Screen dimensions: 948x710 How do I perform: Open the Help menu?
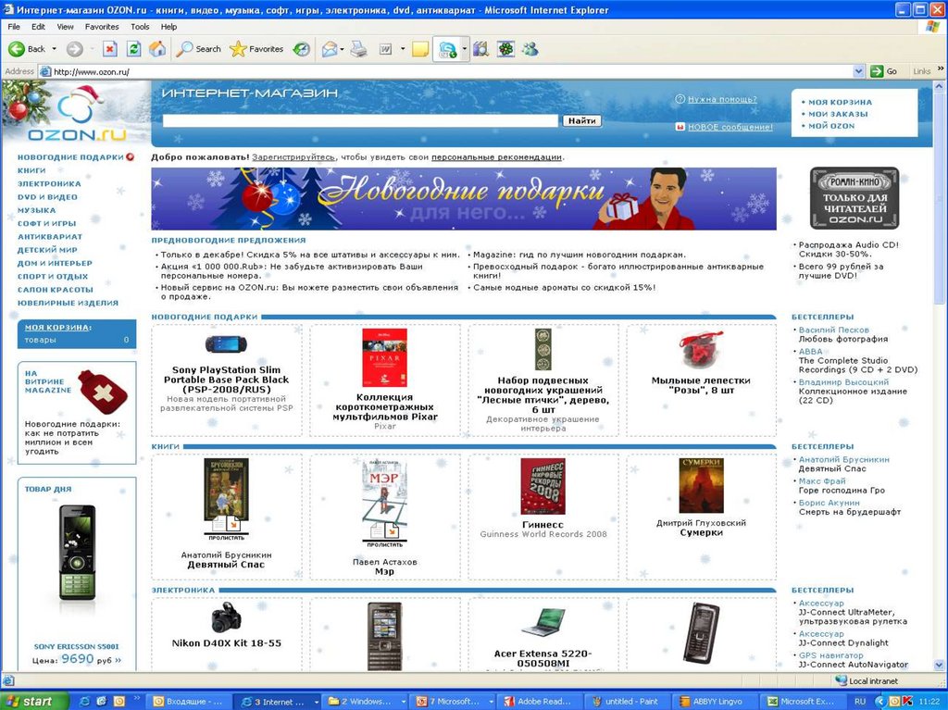pos(168,27)
